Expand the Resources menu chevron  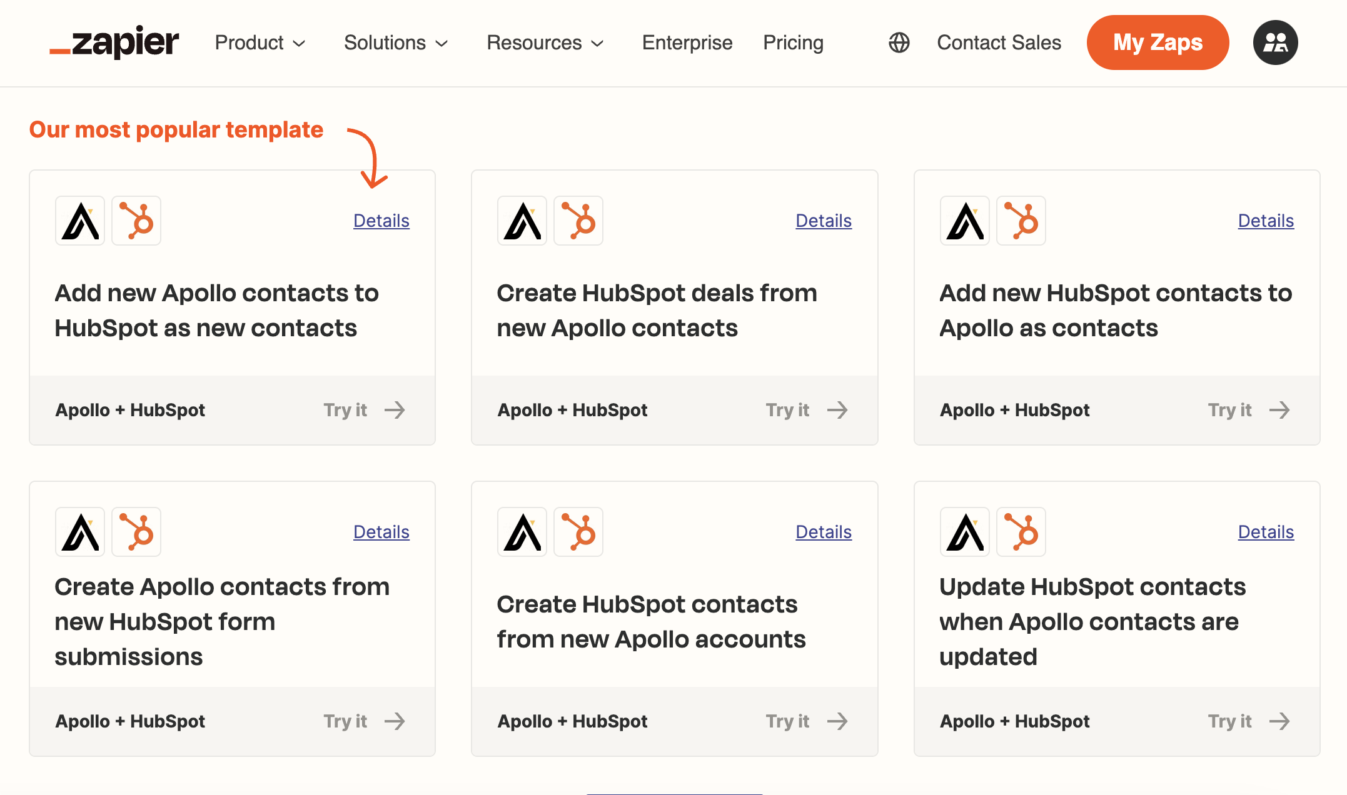click(x=598, y=43)
